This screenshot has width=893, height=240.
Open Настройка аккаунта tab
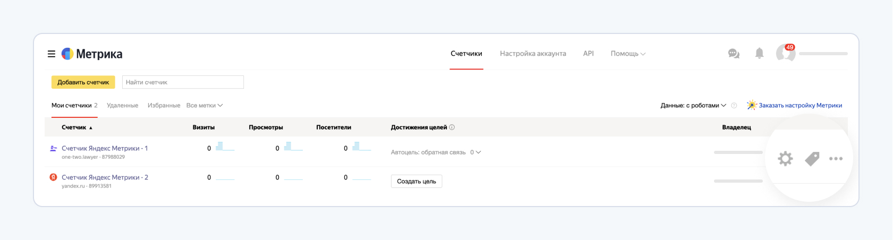click(533, 54)
